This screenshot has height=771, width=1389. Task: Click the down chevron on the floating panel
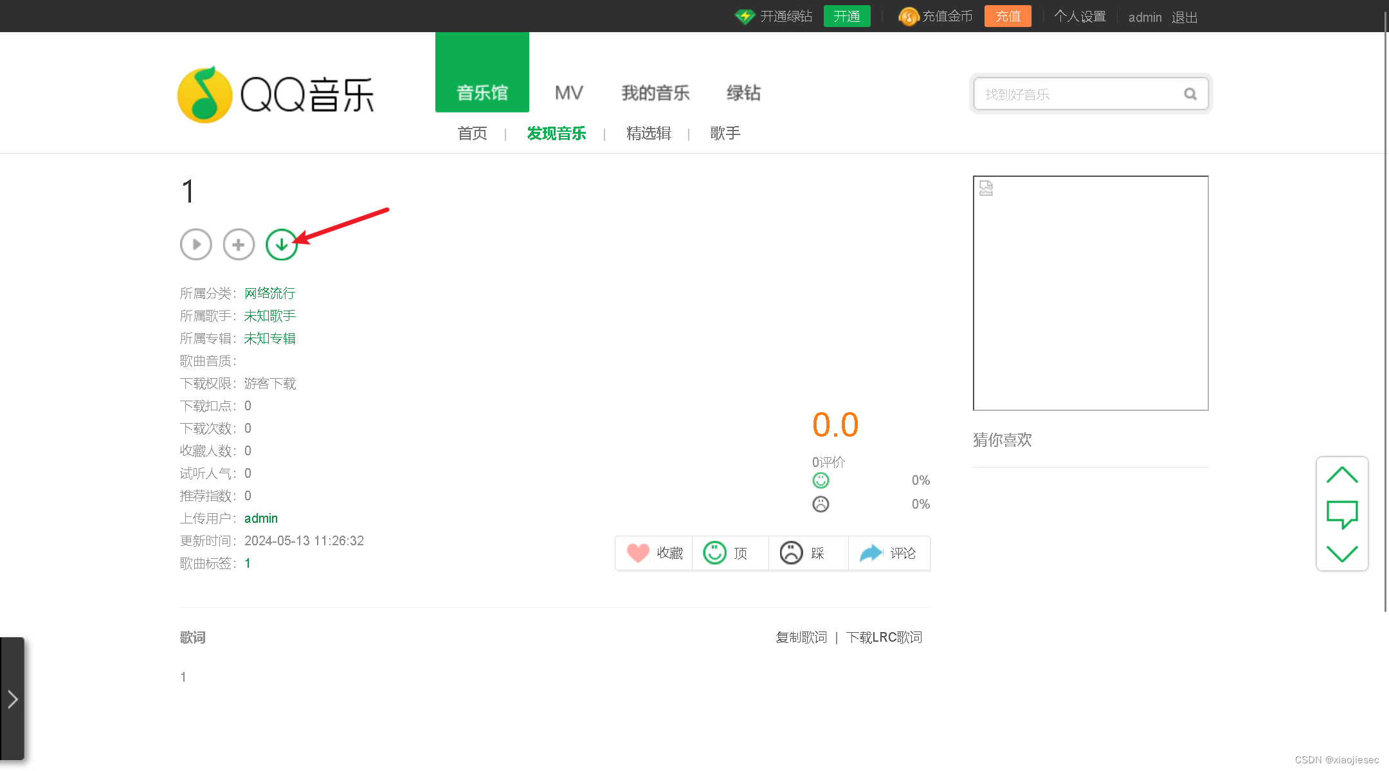1342,554
